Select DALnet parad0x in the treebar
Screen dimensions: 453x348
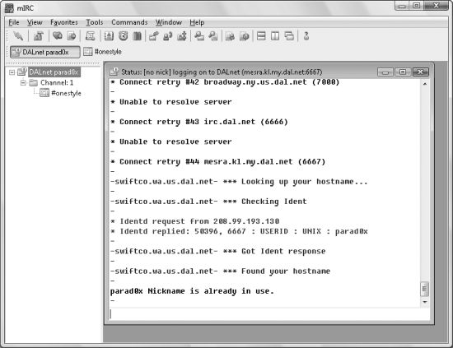click(54, 72)
